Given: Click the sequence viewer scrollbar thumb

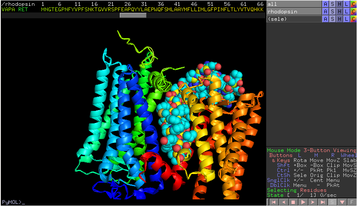Looking at the screenshot, I should point(133,15).
